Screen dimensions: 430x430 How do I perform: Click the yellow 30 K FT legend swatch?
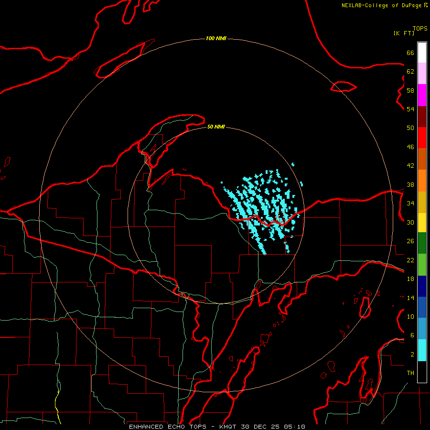tap(422, 223)
